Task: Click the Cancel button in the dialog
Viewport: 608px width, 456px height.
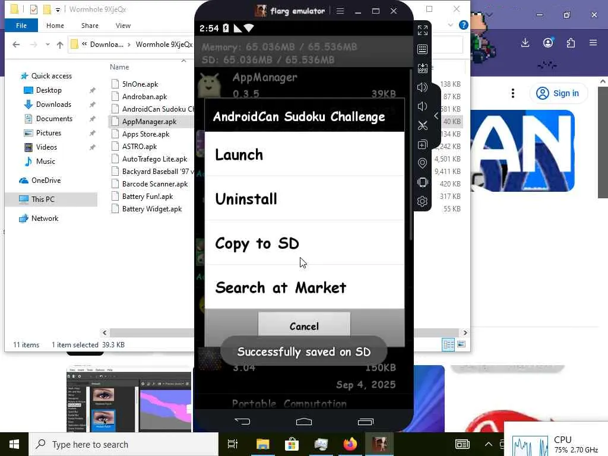Action: pyautogui.click(x=305, y=326)
